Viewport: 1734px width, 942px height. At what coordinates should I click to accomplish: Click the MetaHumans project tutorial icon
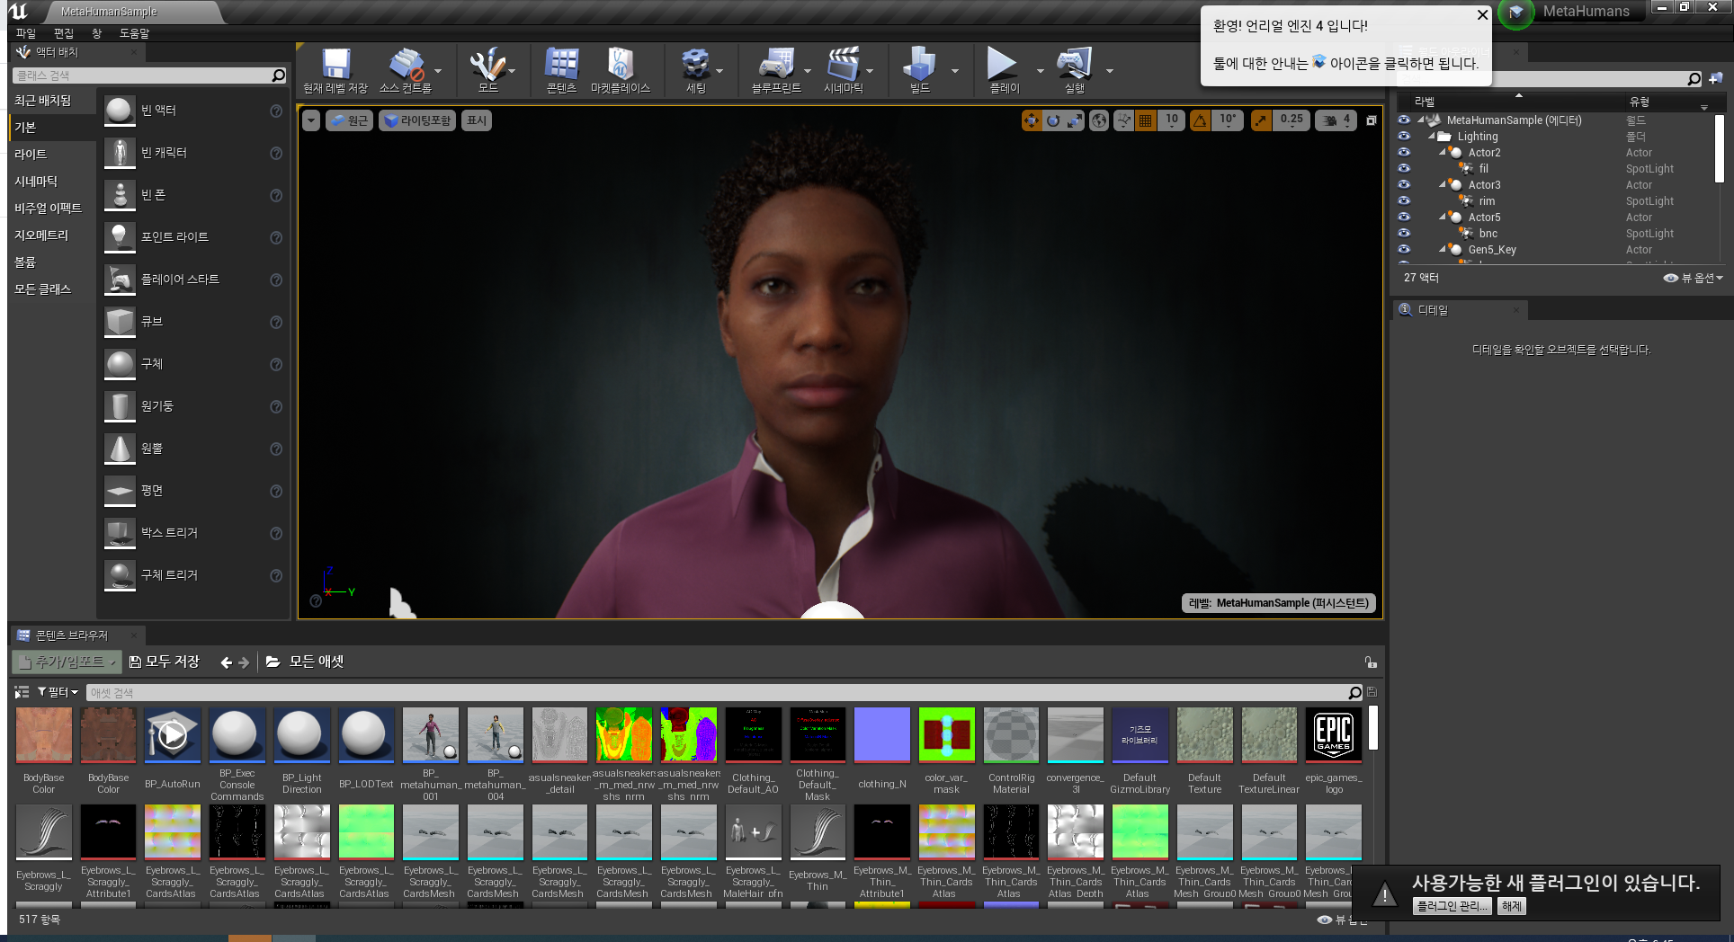(1516, 13)
